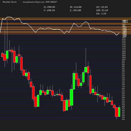Click the 1099 price axis label
The image size is (131, 131).
(x=124, y=52)
